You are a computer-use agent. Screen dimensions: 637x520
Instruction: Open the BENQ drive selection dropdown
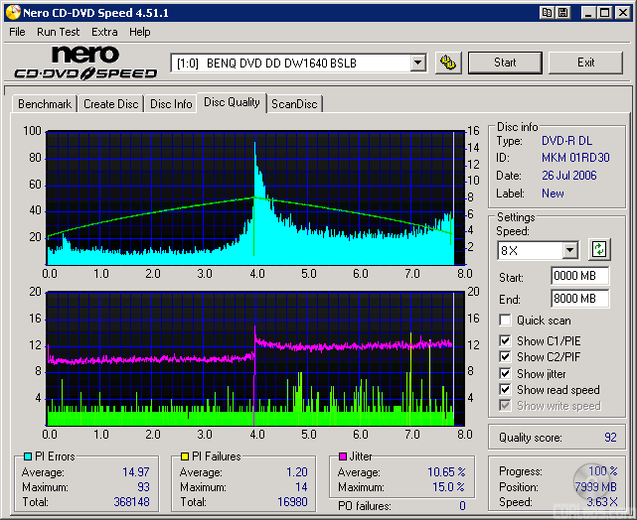coord(417,63)
